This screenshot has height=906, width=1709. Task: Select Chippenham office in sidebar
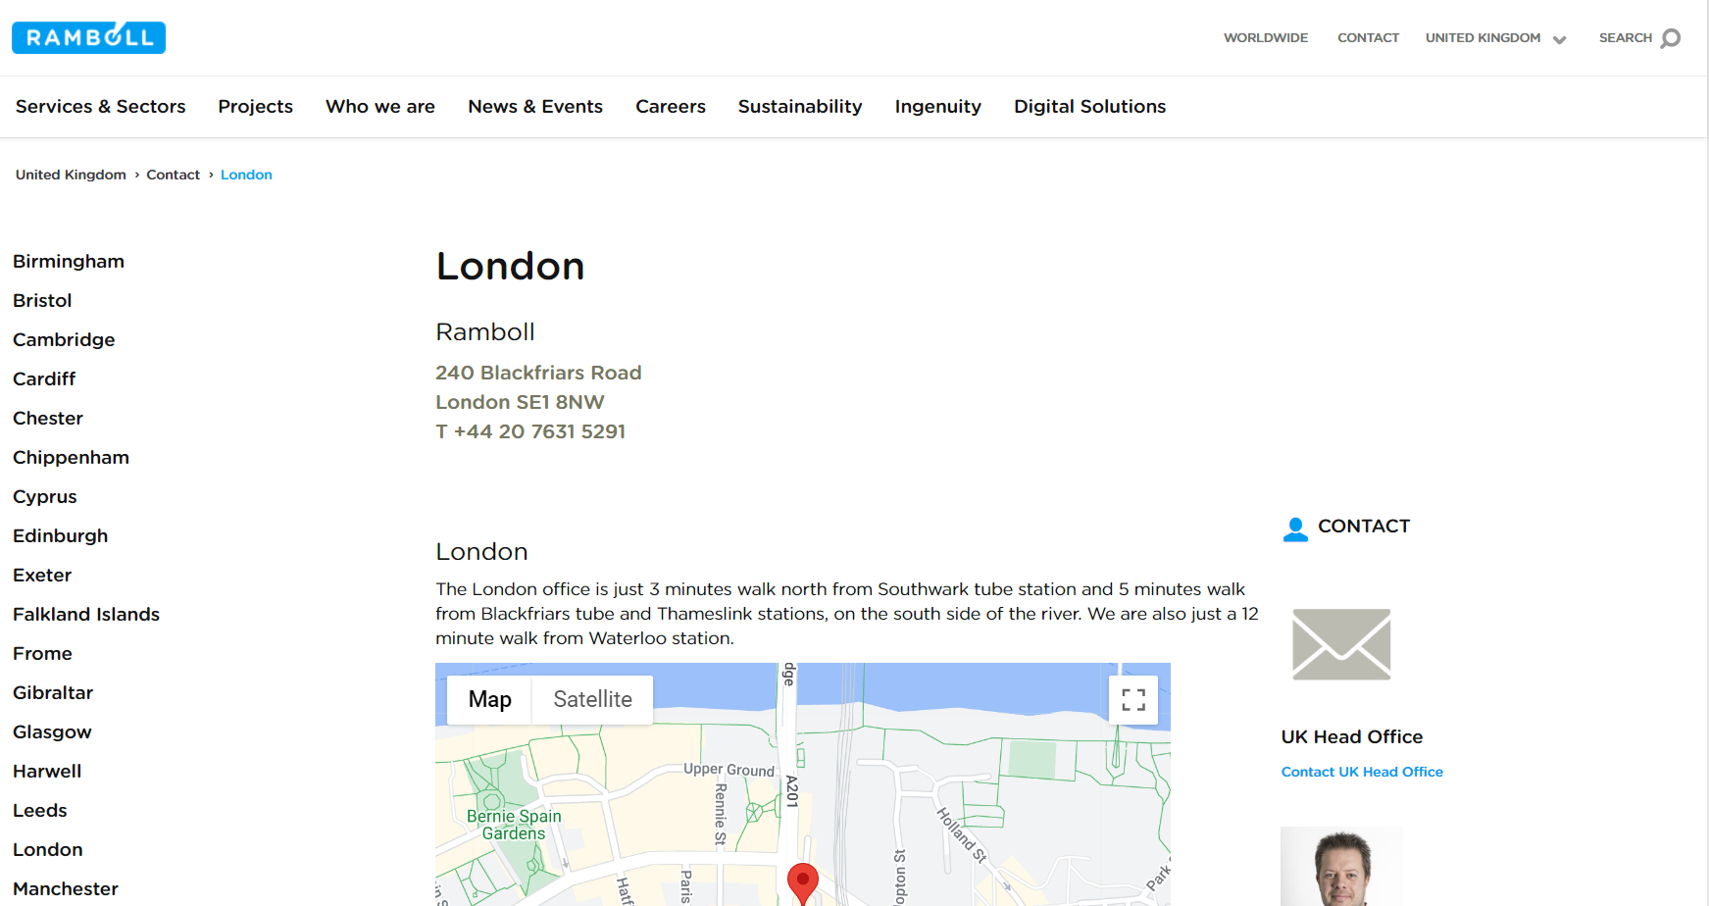coord(71,458)
